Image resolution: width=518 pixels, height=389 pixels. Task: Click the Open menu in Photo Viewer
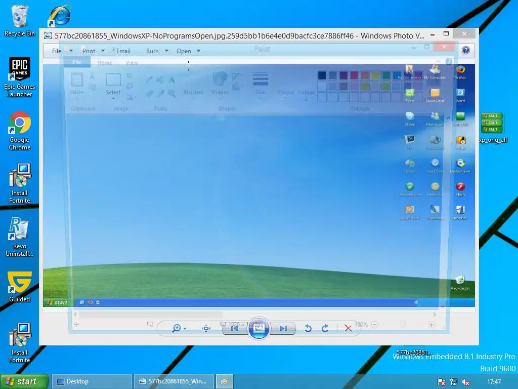(184, 51)
